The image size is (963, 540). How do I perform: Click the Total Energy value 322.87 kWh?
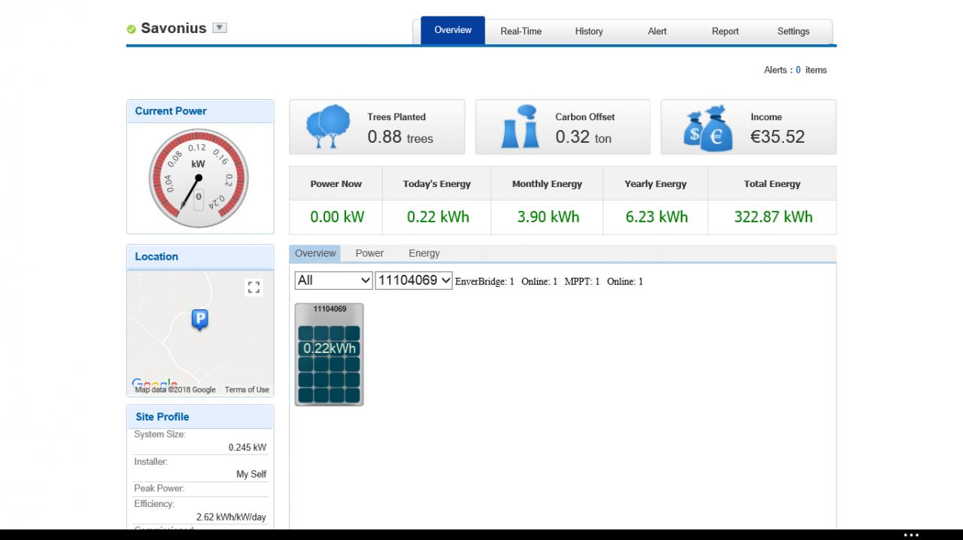pos(773,217)
